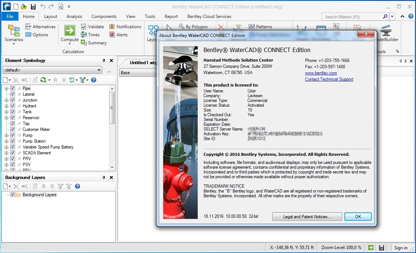The width and height of the screenshot is (416, 253).
Task: Open the <default> symbology dropdown
Action: click(x=99, y=70)
